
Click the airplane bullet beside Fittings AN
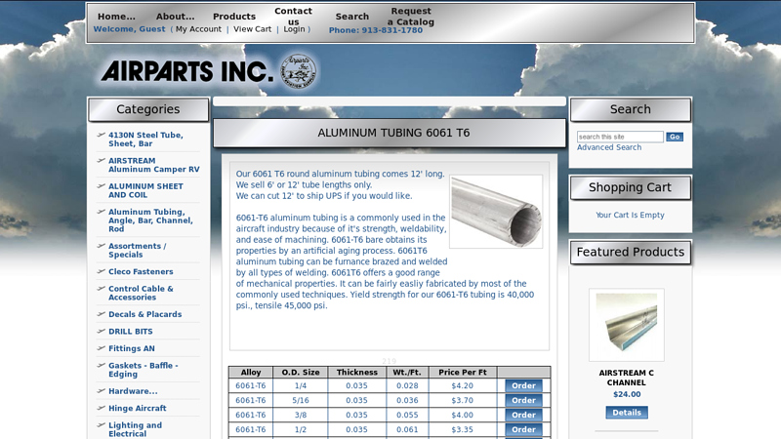[102, 348]
